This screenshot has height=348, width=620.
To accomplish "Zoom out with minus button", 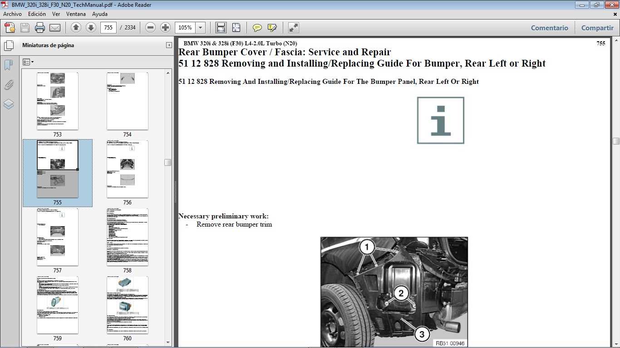I will pyautogui.click(x=151, y=28).
